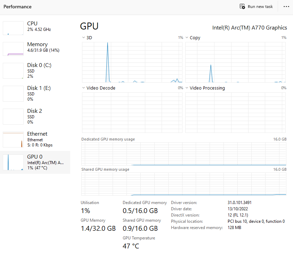
Task: Expand the Video Processing engine selector
Action: pyautogui.click(x=187, y=88)
